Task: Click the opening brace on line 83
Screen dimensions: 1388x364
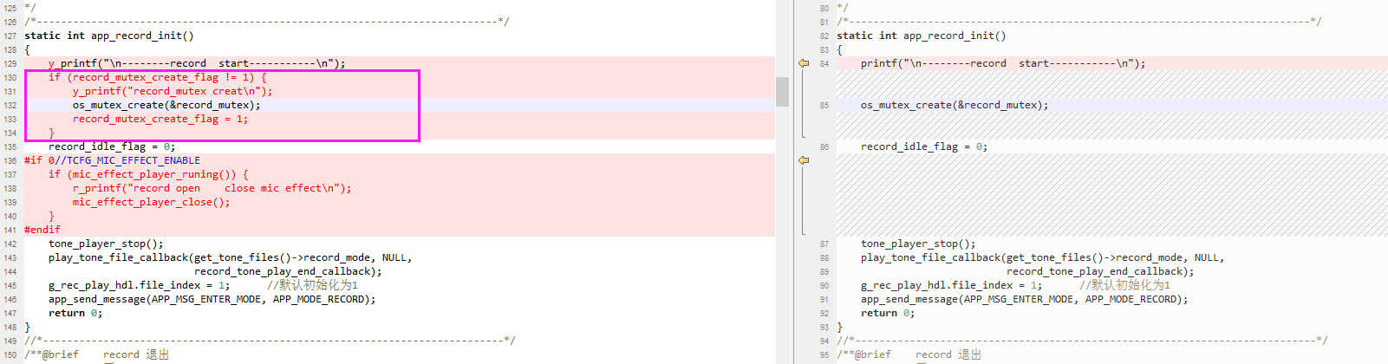Action: (x=839, y=49)
